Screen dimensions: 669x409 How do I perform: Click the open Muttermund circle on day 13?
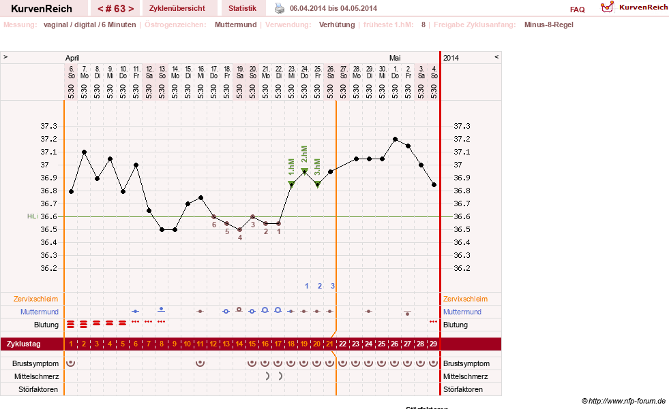point(226,312)
